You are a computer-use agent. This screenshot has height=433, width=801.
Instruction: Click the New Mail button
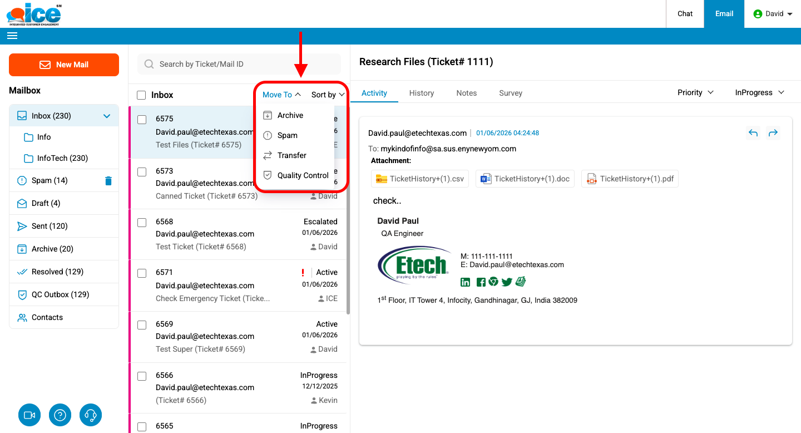(x=64, y=65)
